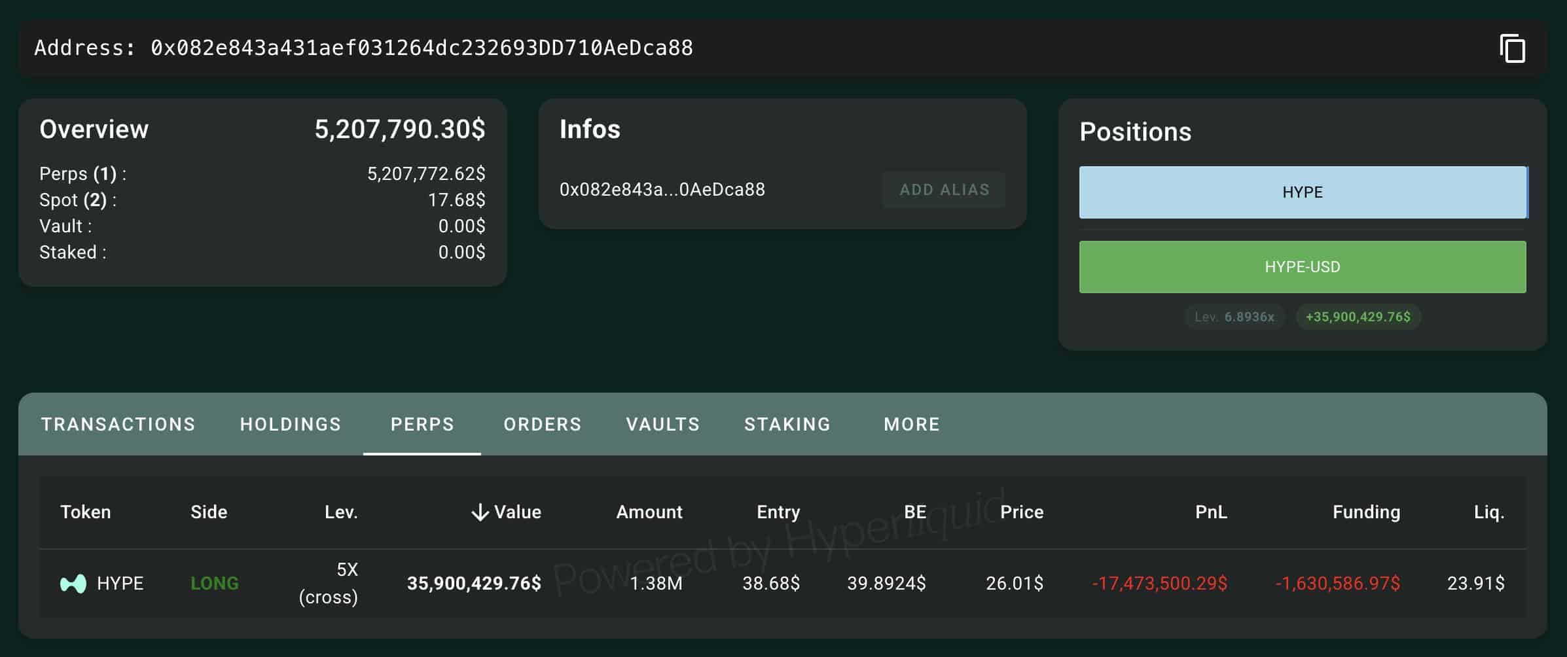The width and height of the screenshot is (1567, 657).
Task: Select the PERPS tab
Action: [x=423, y=424]
